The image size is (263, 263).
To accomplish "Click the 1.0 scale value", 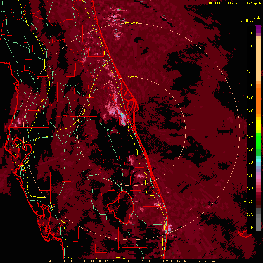I will [x=250, y=176].
